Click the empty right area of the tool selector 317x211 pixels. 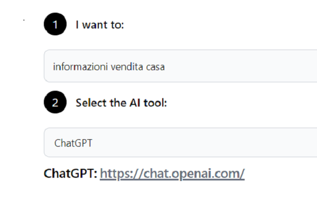click(264, 142)
